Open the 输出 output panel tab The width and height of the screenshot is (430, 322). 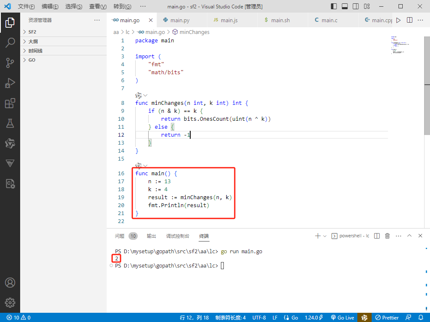(151, 236)
